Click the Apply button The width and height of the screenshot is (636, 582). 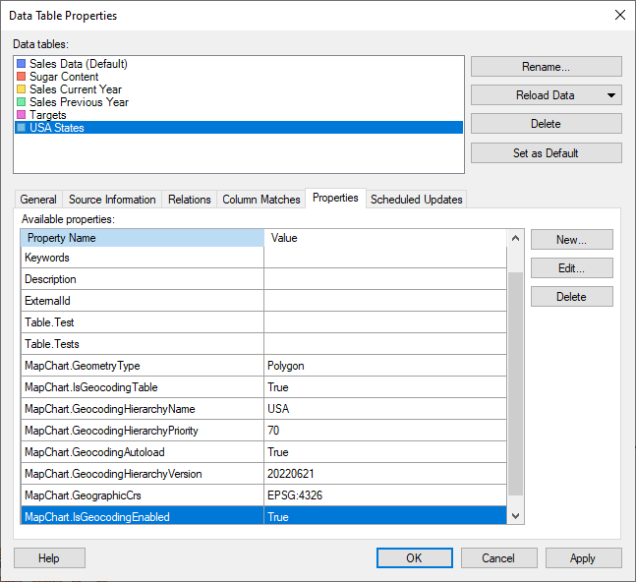(583, 558)
